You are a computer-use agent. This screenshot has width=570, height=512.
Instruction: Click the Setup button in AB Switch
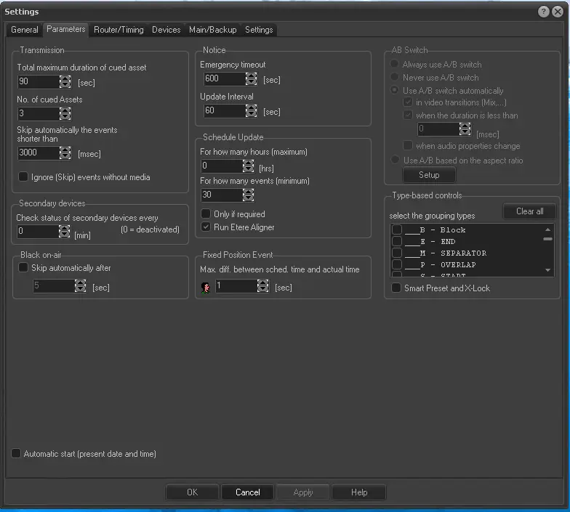coord(429,175)
